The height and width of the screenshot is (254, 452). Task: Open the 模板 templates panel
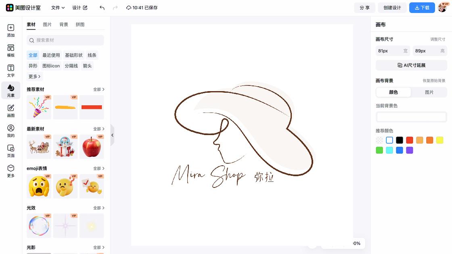(11, 51)
